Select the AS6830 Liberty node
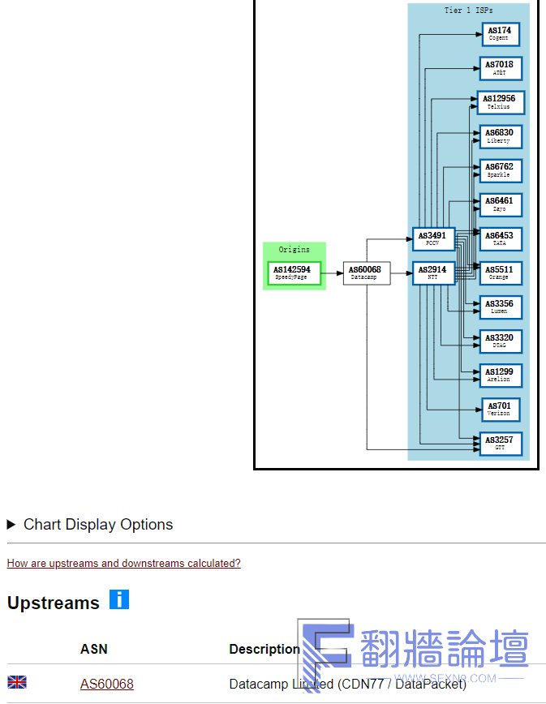Screen dimensions: 546x704 (x=499, y=137)
